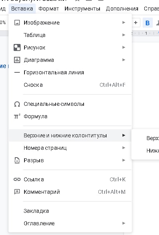The image size is (159, 235).
Task: Open the Дополнения menu
Action: [122, 9]
